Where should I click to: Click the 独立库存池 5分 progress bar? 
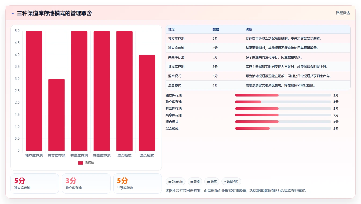[x=283, y=95]
